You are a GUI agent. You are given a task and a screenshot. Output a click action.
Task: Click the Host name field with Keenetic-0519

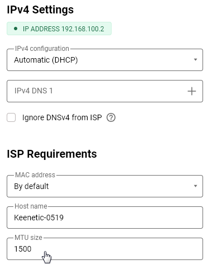coord(105,218)
